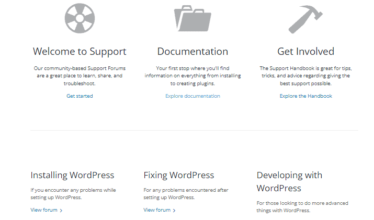Click the community-based Support Forums description
374x220 pixels.
(80, 76)
